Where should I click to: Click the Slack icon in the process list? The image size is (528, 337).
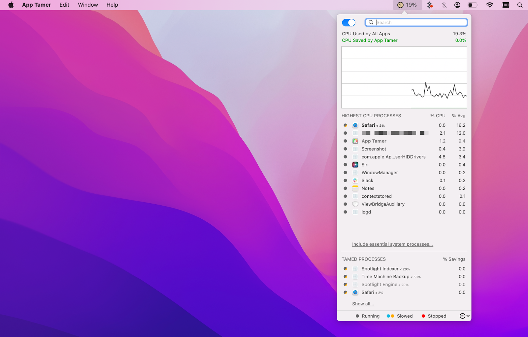tap(355, 180)
